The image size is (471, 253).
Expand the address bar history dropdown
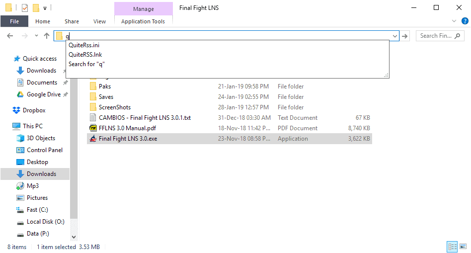pos(394,36)
